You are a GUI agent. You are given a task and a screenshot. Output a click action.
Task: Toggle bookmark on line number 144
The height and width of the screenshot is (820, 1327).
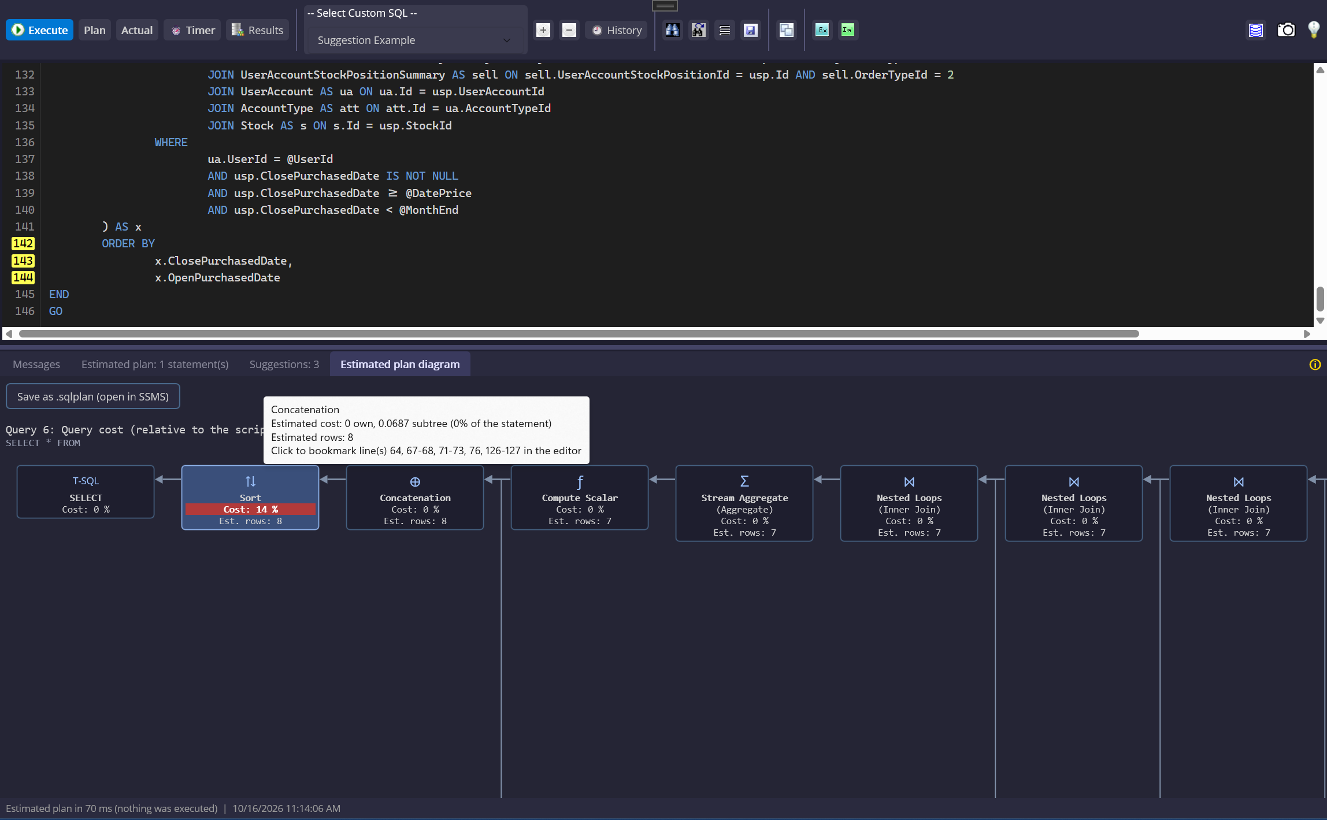23,277
